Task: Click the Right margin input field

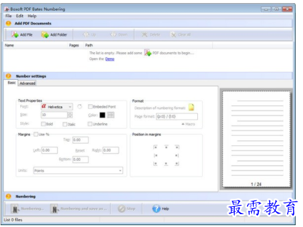Action: tap(111, 150)
